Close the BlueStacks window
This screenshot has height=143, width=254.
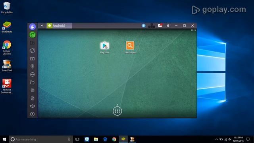(x=192, y=25)
